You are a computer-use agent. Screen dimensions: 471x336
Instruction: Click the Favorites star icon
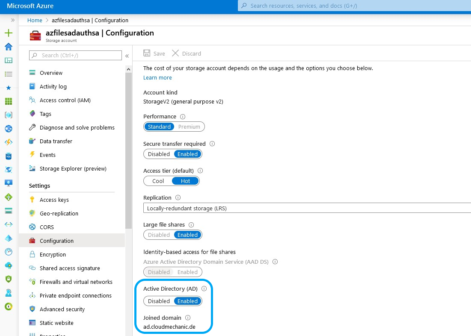pyautogui.click(x=9, y=88)
